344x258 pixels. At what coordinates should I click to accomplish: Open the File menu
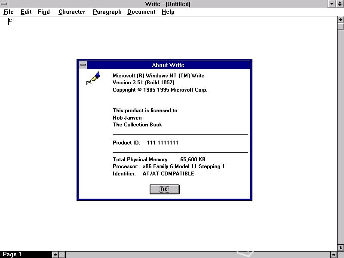[x=9, y=12]
